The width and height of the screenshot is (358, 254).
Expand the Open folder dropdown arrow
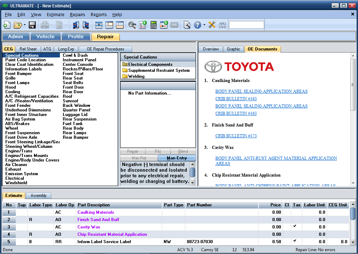pyautogui.click(x=25, y=25)
